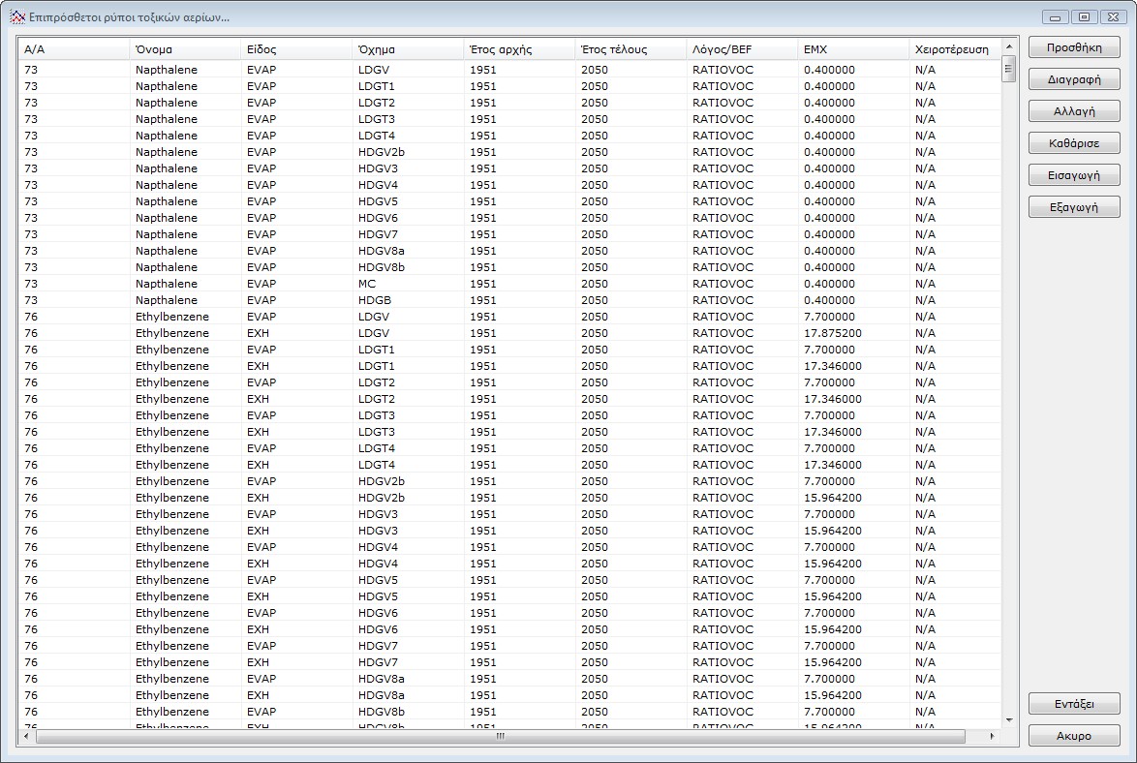Click the horizontal scrollbar thumb

click(x=500, y=737)
